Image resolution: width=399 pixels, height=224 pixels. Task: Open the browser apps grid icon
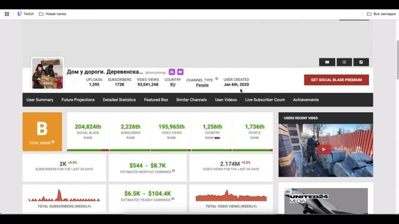tap(7, 14)
